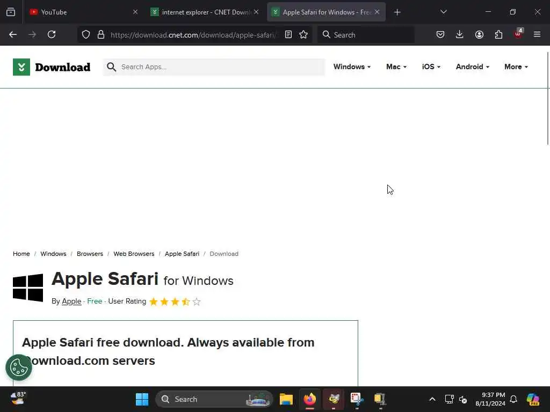Viewport: 550px width, 412px height.
Task: View site security lock information
Action: [x=101, y=35]
